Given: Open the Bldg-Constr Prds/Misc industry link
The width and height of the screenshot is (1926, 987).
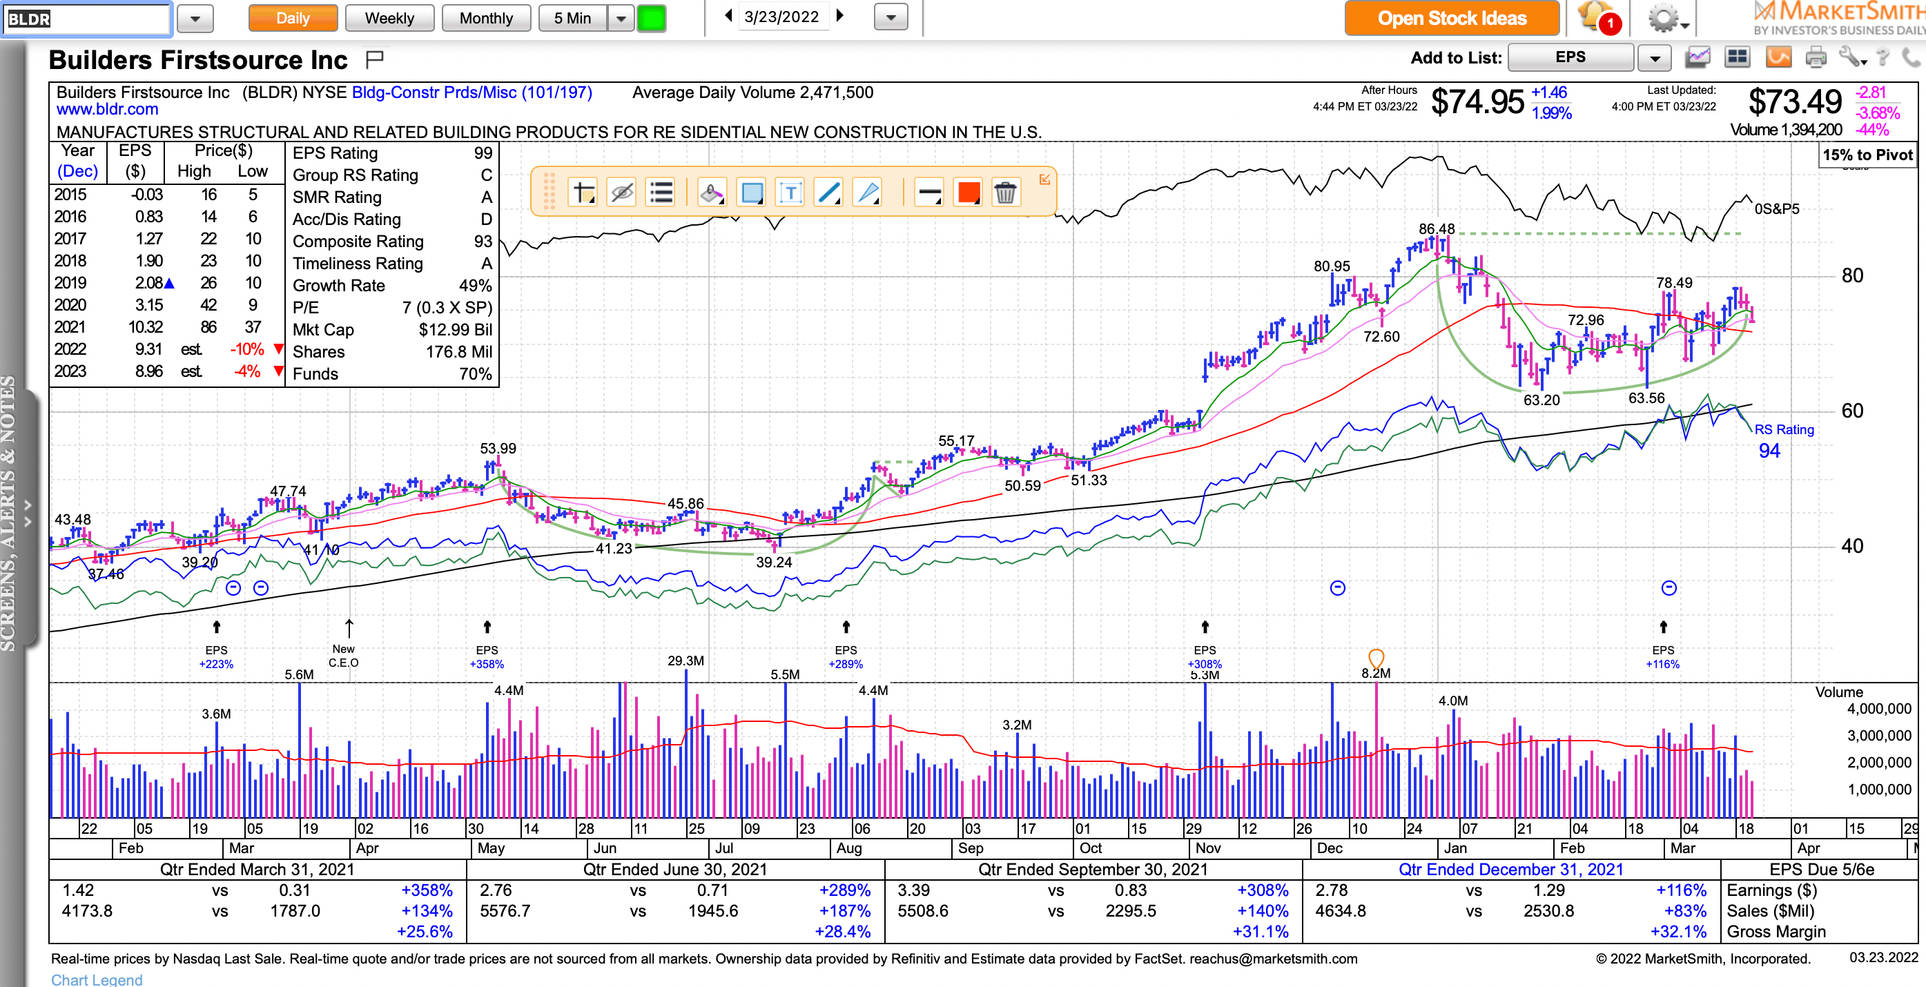Looking at the screenshot, I should pyautogui.click(x=471, y=92).
